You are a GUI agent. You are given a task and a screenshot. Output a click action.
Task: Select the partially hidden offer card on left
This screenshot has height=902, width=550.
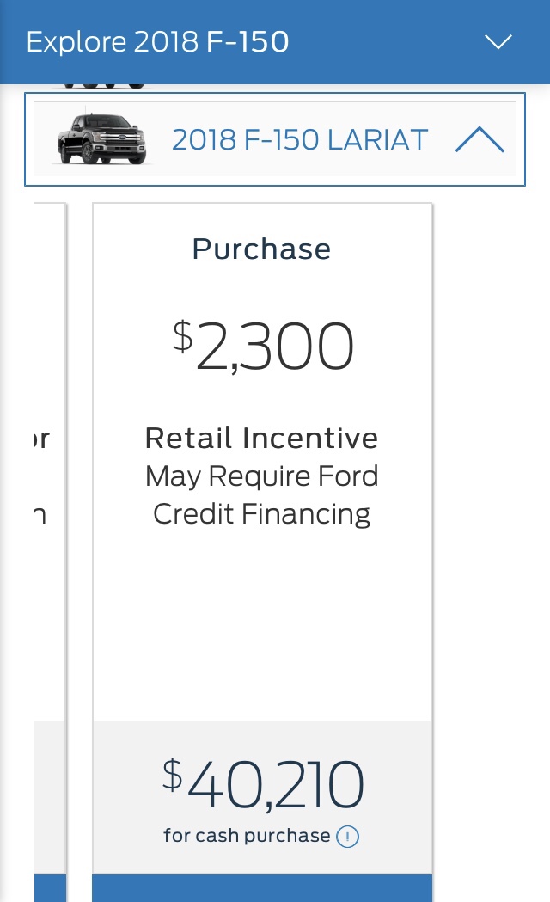coord(50,552)
